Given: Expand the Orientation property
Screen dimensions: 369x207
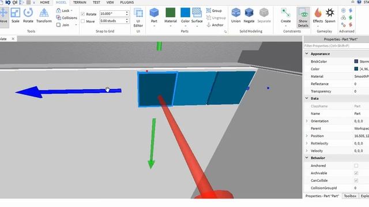Looking at the screenshot, I should pyautogui.click(x=307, y=121).
